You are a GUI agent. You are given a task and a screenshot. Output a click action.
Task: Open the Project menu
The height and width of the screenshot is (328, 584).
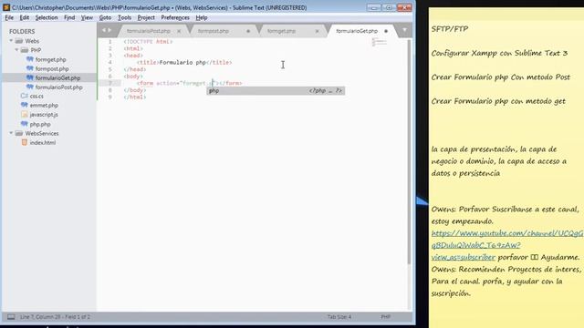tap(146, 17)
